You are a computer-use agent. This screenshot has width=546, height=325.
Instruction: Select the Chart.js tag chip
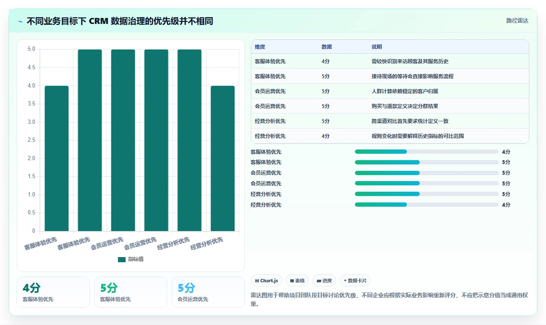(267, 281)
